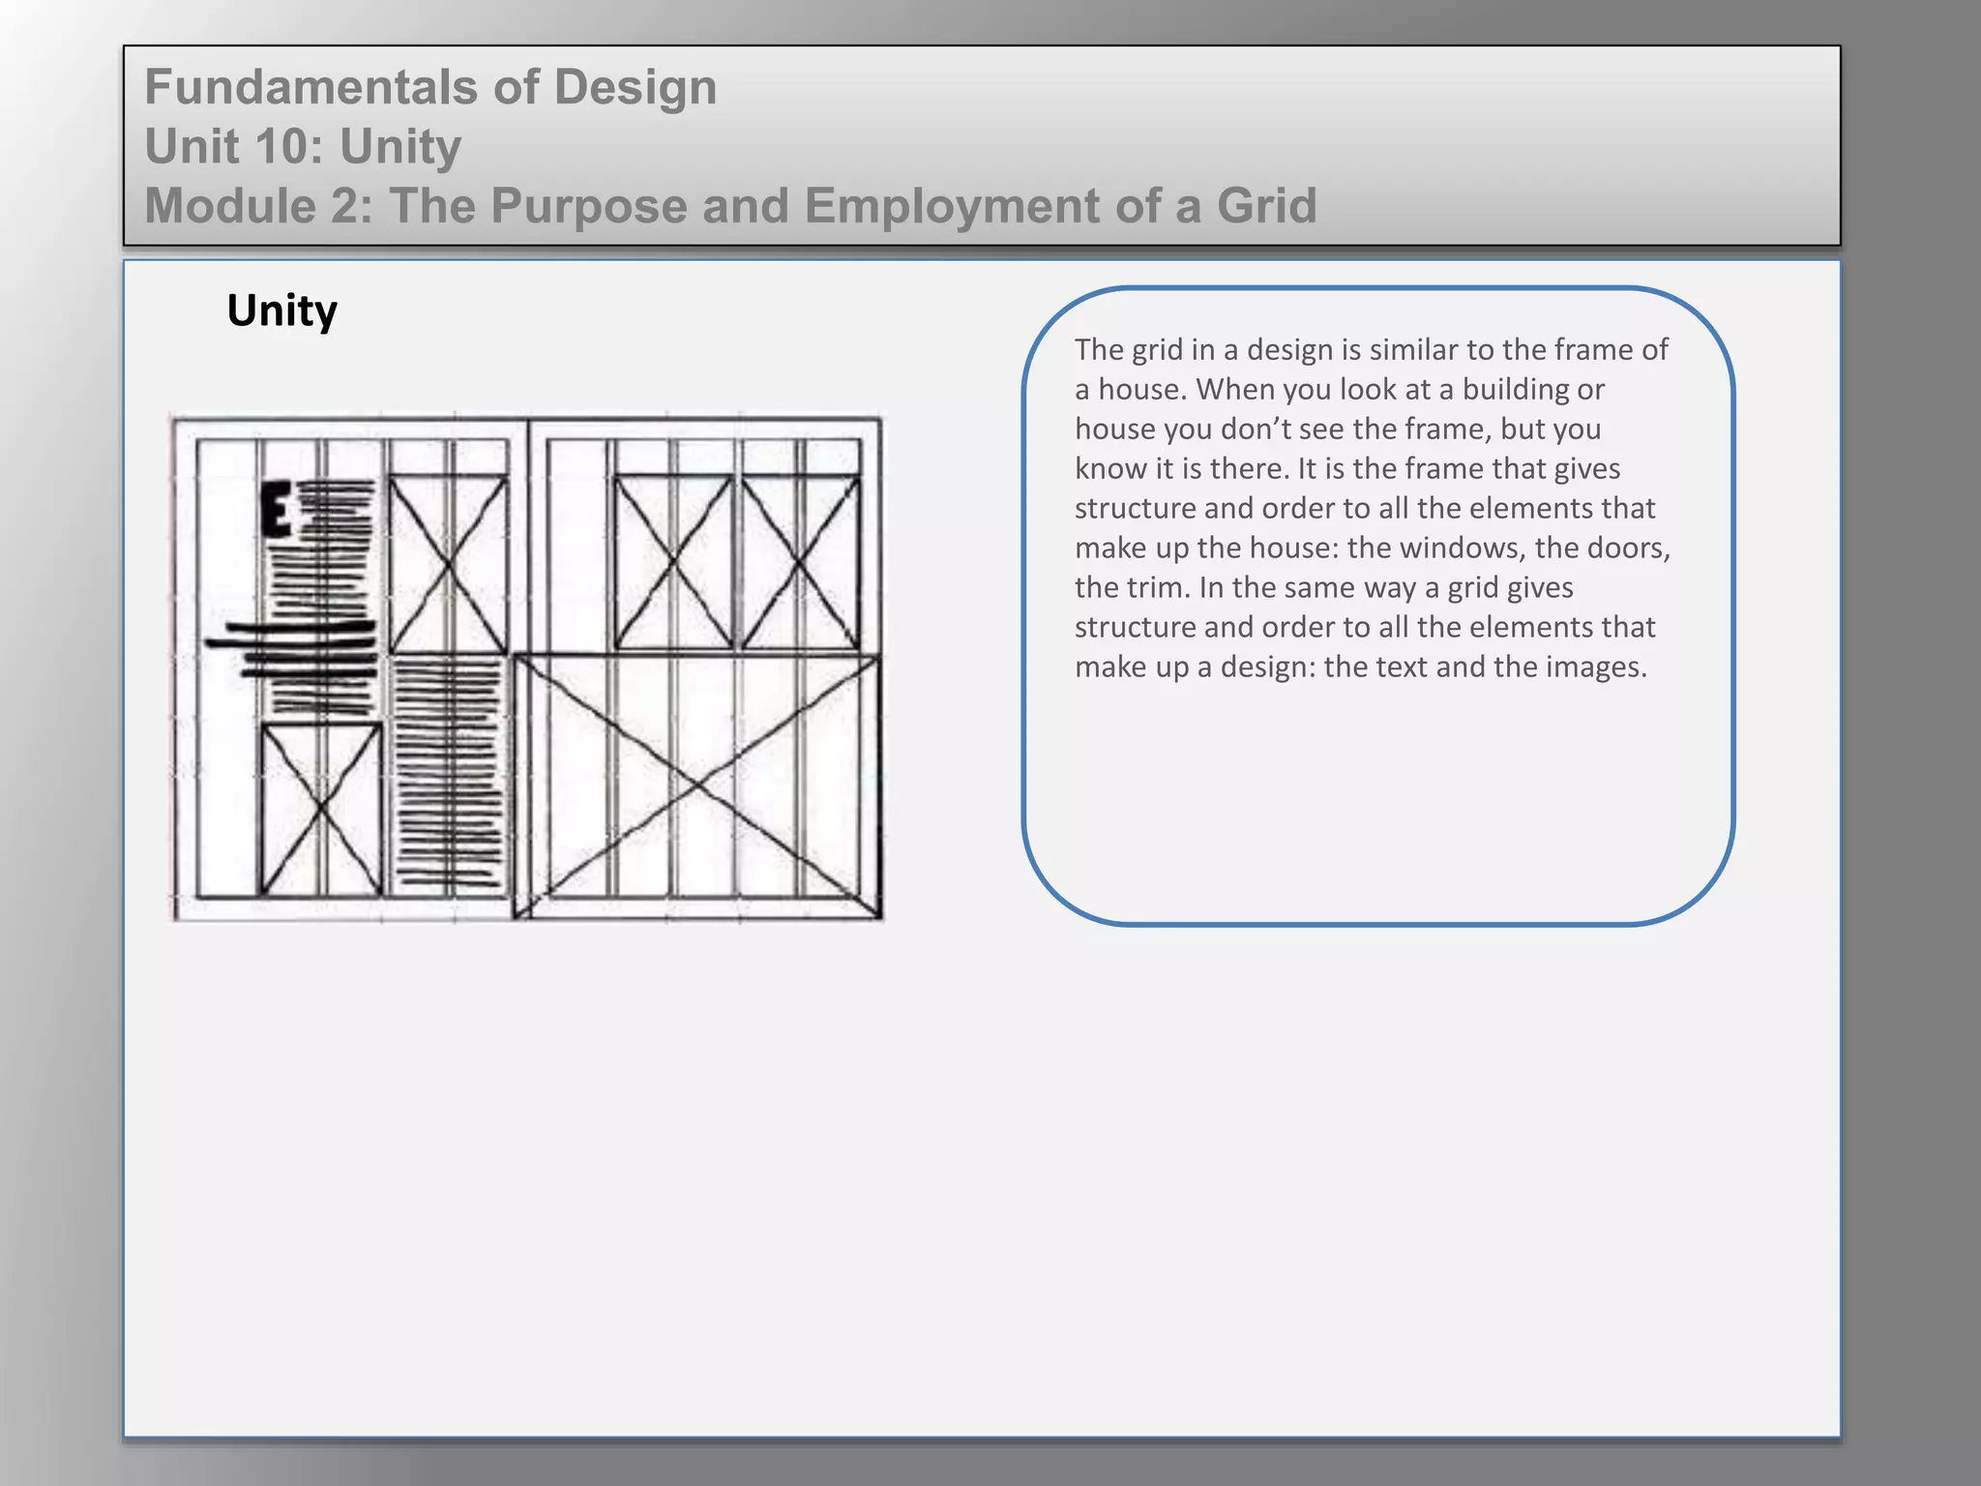Click the bold 'Unity' subheading

pyautogui.click(x=281, y=311)
